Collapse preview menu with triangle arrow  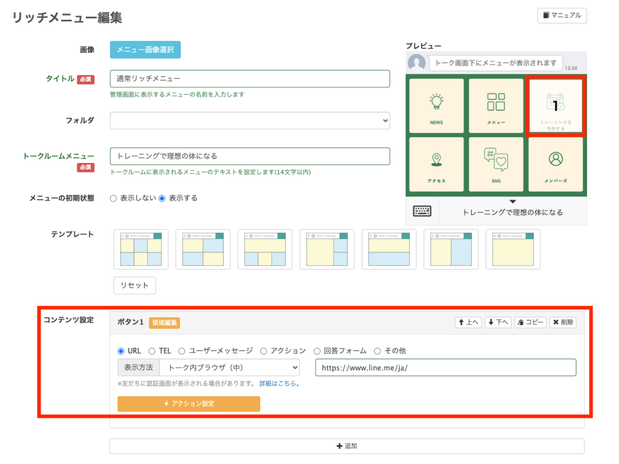tap(512, 202)
